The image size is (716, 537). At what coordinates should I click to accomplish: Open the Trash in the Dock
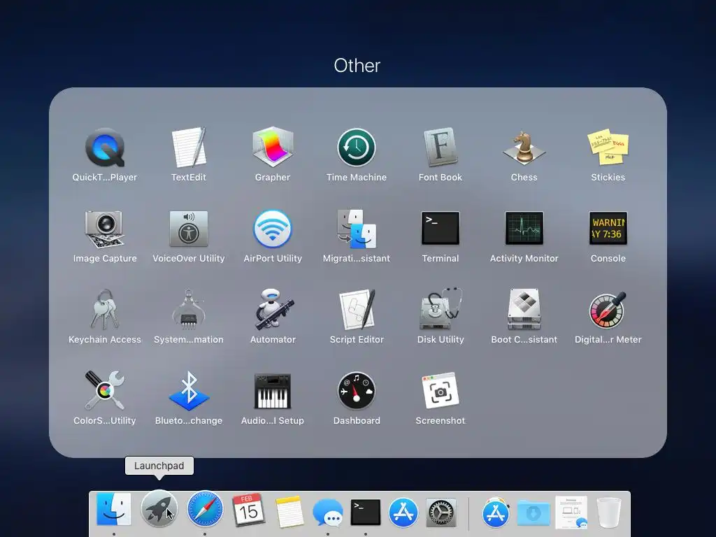(x=609, y=513)
